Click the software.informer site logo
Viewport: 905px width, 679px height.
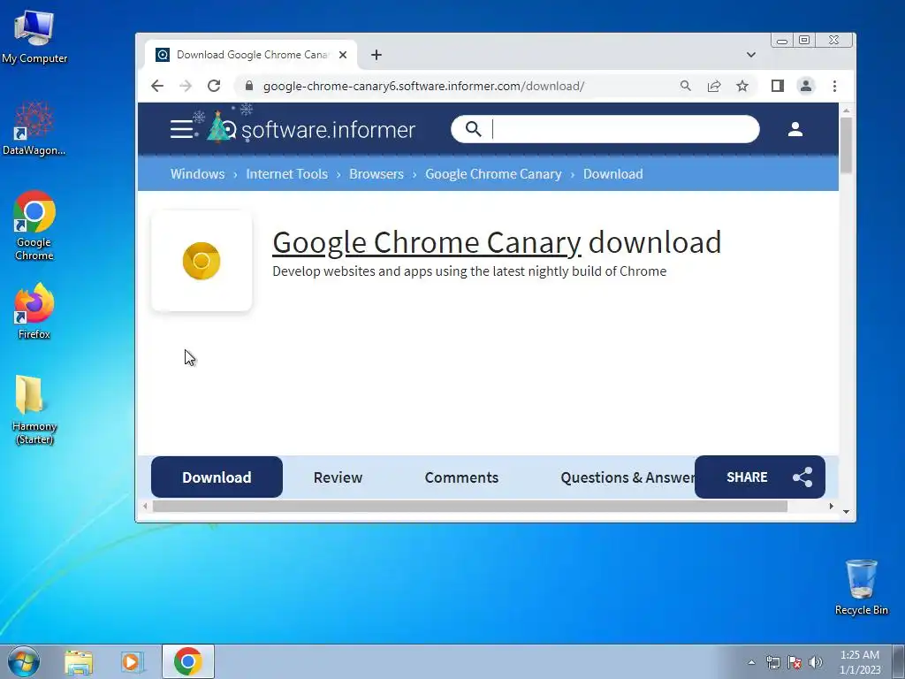[311, 129]
